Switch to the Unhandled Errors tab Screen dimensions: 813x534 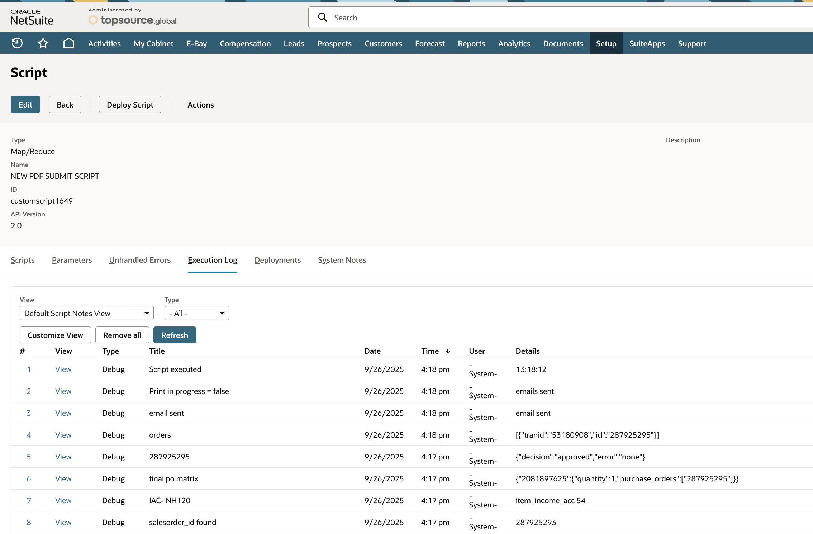(140, 260)
